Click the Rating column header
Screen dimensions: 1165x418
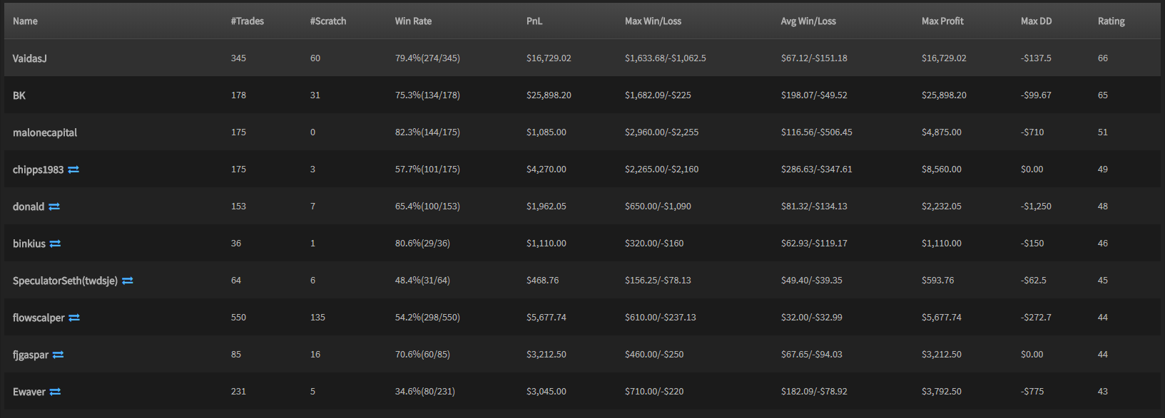click(x=1111, y=21)
